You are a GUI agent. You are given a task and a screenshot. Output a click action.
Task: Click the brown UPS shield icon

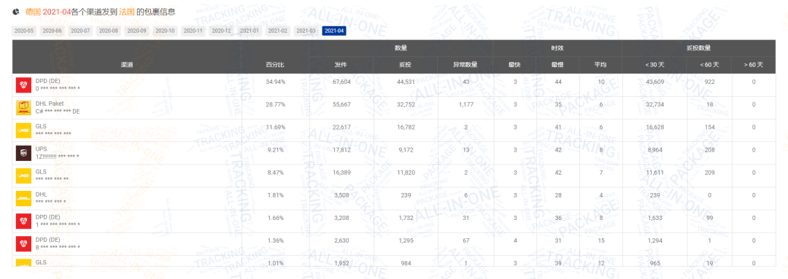click(x=23, y=153)
